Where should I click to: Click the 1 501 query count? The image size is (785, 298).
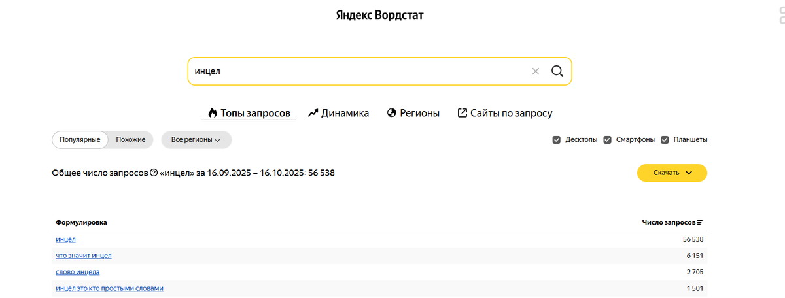click(695, 288)
